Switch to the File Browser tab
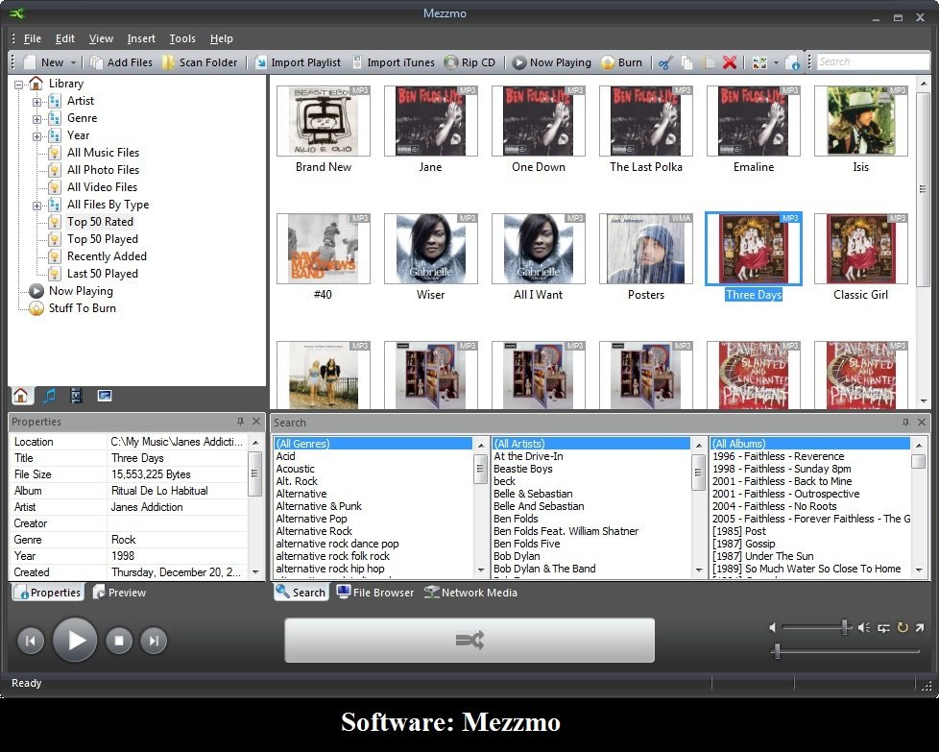Viewport: 939px width, 752px height. tap(374, 593)
